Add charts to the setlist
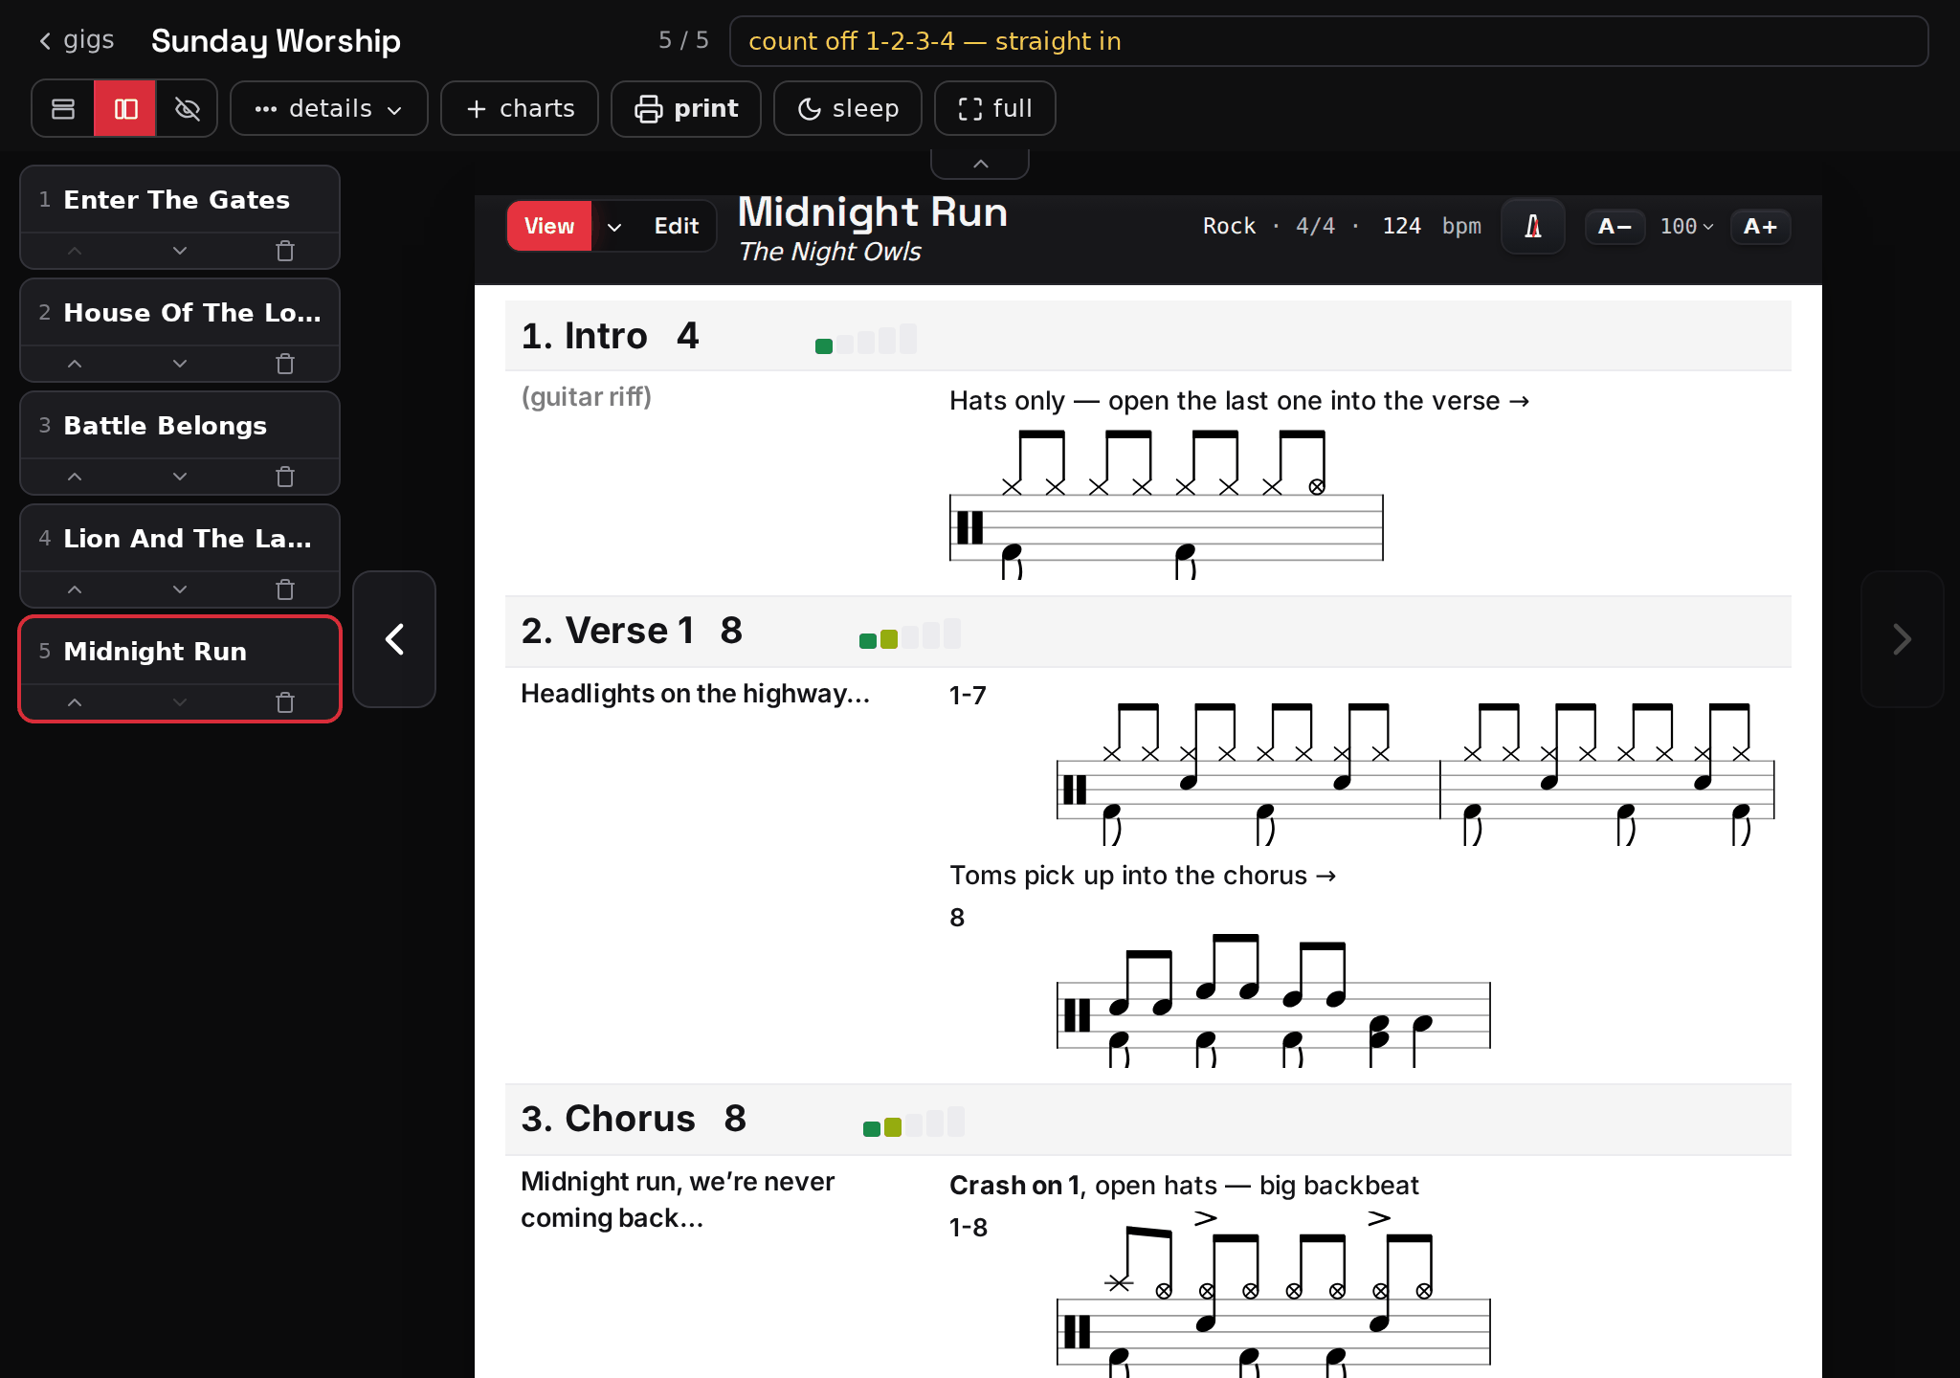The width and height of the screenshot is (1960, 1378). [x=520, y=108]
